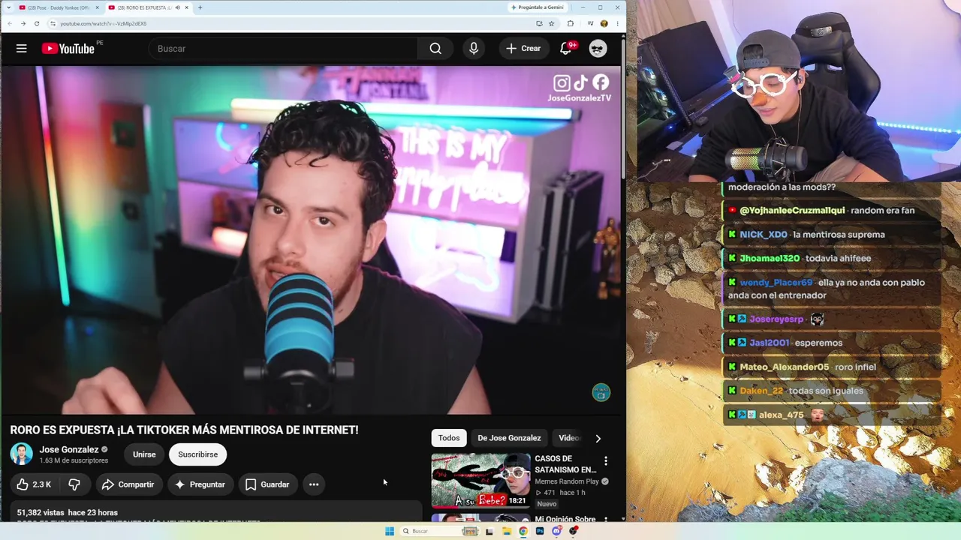The width and height of the screenshot is (961, 540).
Task: Click chat username Daken_22
Action: coord(761,391)
